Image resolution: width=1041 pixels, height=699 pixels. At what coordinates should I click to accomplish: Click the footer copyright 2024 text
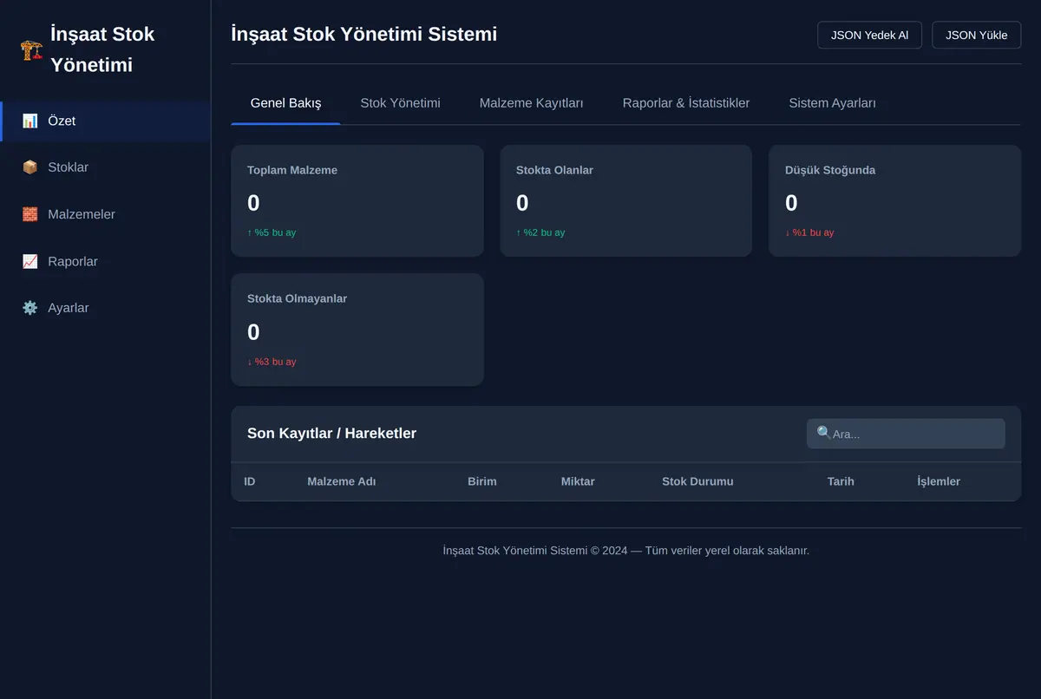tap(625, 551)
